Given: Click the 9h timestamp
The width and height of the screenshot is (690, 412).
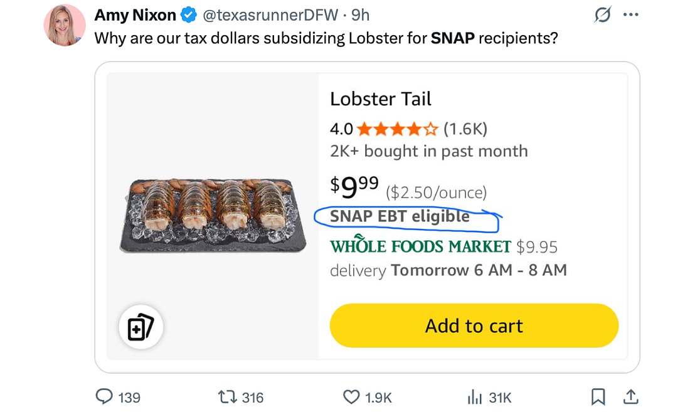Looking at the screenshot, I should [x=360, y=15].
